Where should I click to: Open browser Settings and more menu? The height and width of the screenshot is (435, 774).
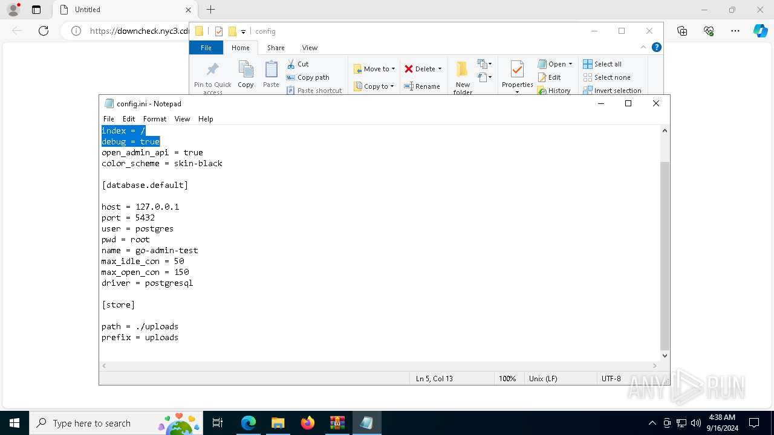pos(735,31)
